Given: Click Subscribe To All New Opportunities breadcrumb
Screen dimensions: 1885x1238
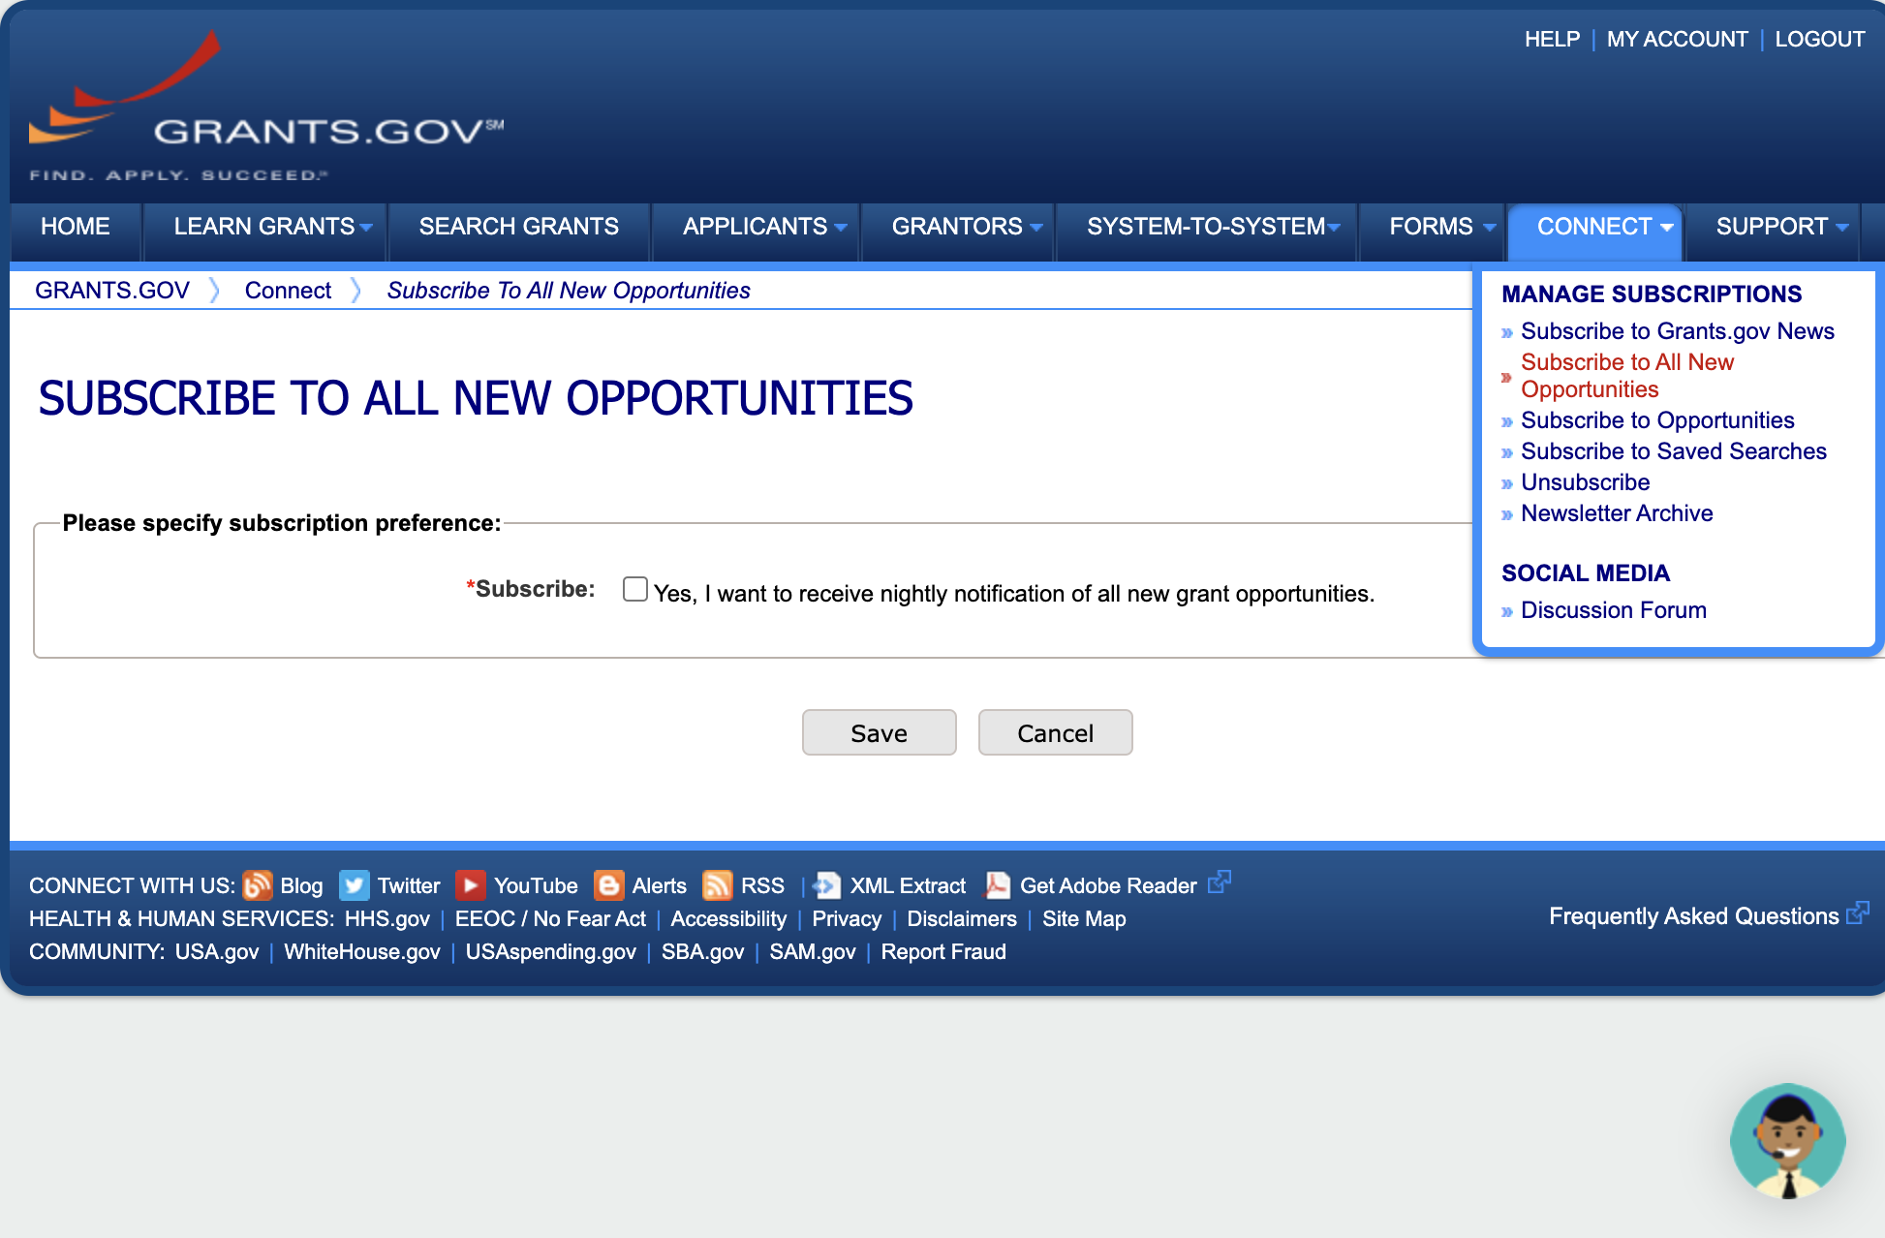Looking at the screenshot, I should (569, 291).
